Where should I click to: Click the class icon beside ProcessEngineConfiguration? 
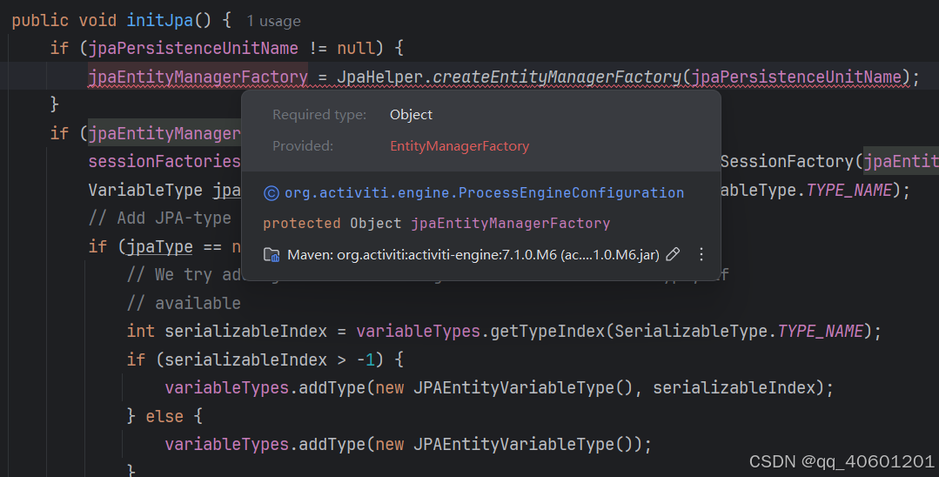click(272, 193)
